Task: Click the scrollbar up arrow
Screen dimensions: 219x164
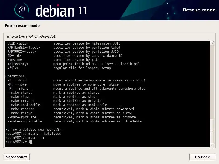Action: (212, 43)
